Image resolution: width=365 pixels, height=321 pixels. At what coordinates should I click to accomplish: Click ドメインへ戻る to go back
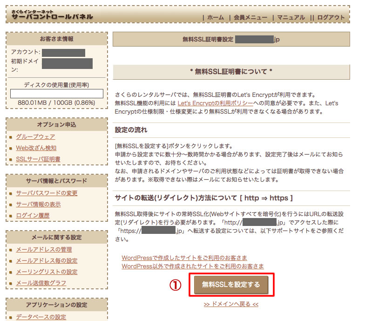(231, 304)
